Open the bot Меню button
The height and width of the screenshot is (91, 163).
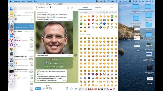click(x=38, y=89)
